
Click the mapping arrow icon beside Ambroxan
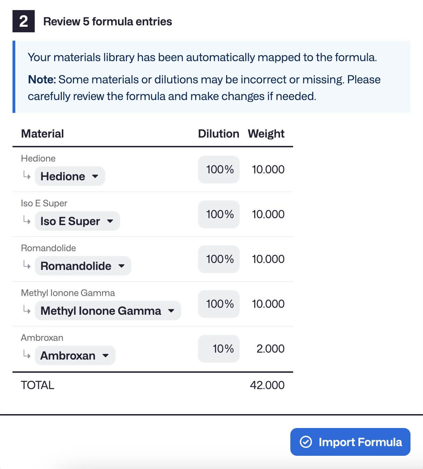click(26, 355)
